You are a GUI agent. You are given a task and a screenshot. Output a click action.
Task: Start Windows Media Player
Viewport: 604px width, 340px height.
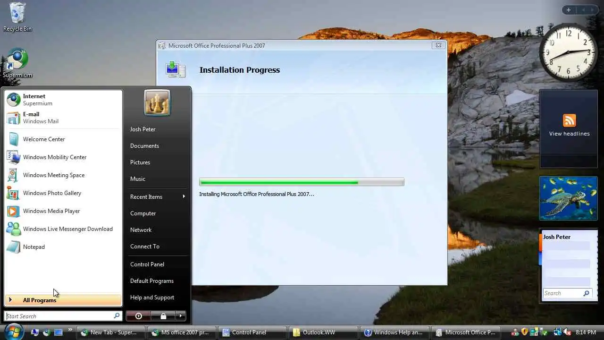(x=63, y=211)
